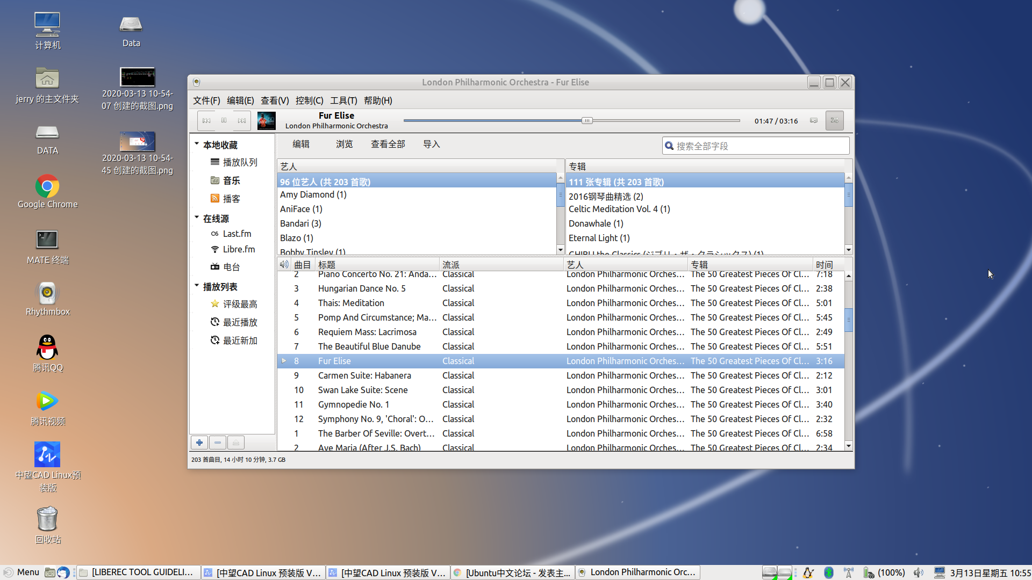This screenshot has height=580, width=1032.
Task: Click the search magnifier icon
Action: (x=669, y=146)
